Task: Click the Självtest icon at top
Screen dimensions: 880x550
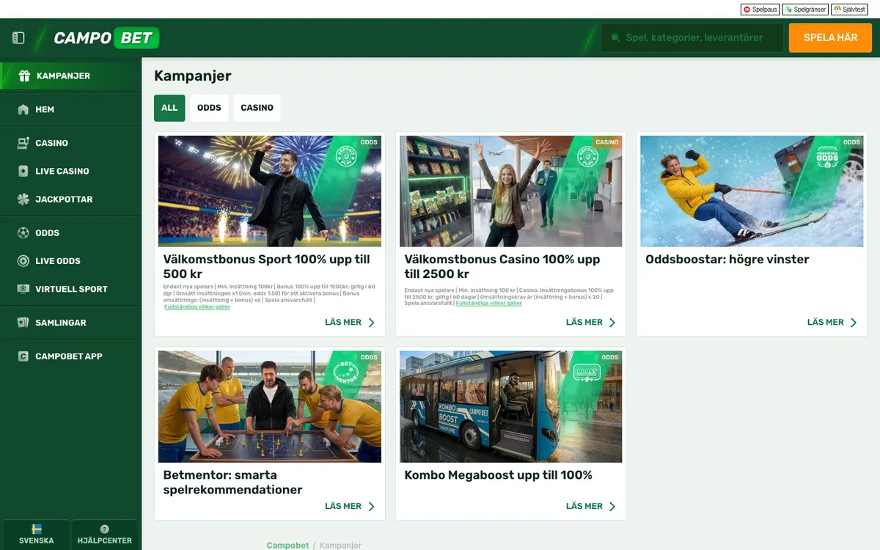Action: click(837, 10)
